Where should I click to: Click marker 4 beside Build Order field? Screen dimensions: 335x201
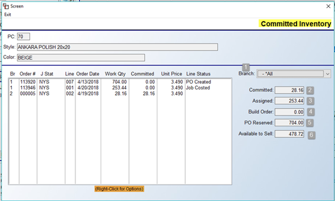310,112
